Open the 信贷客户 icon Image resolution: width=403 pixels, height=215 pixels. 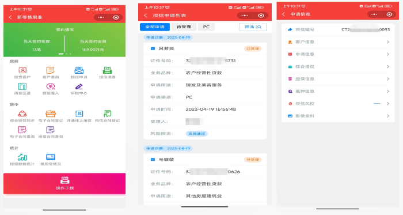(x=22, y=70)
